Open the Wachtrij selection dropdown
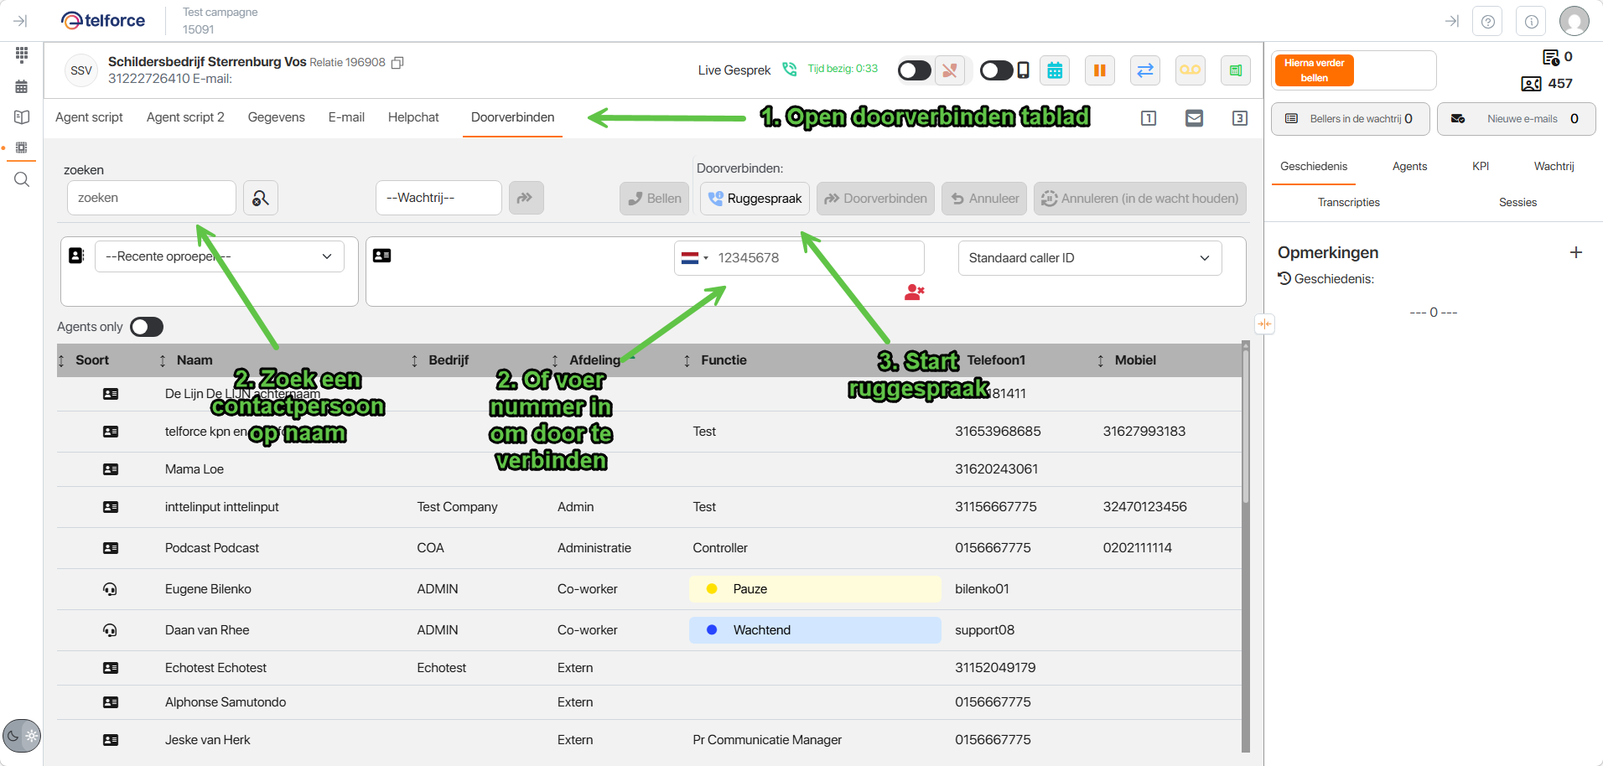 coord(438,198)
